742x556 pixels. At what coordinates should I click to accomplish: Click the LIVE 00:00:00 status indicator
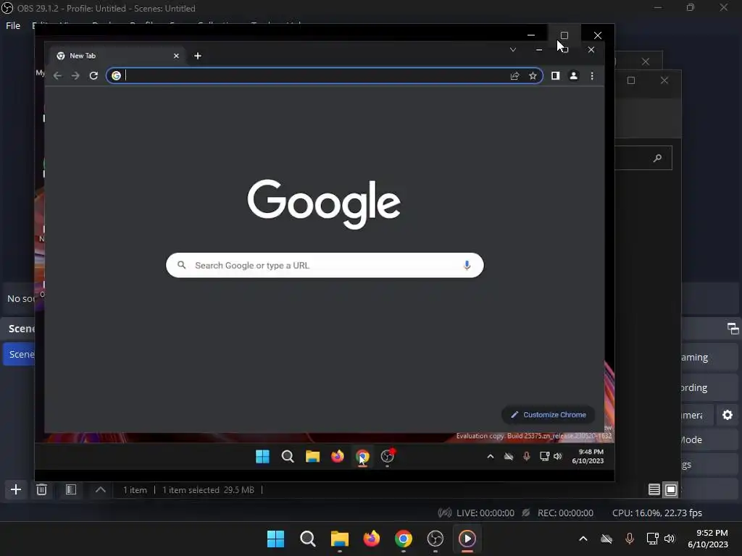tap(476, 513)
